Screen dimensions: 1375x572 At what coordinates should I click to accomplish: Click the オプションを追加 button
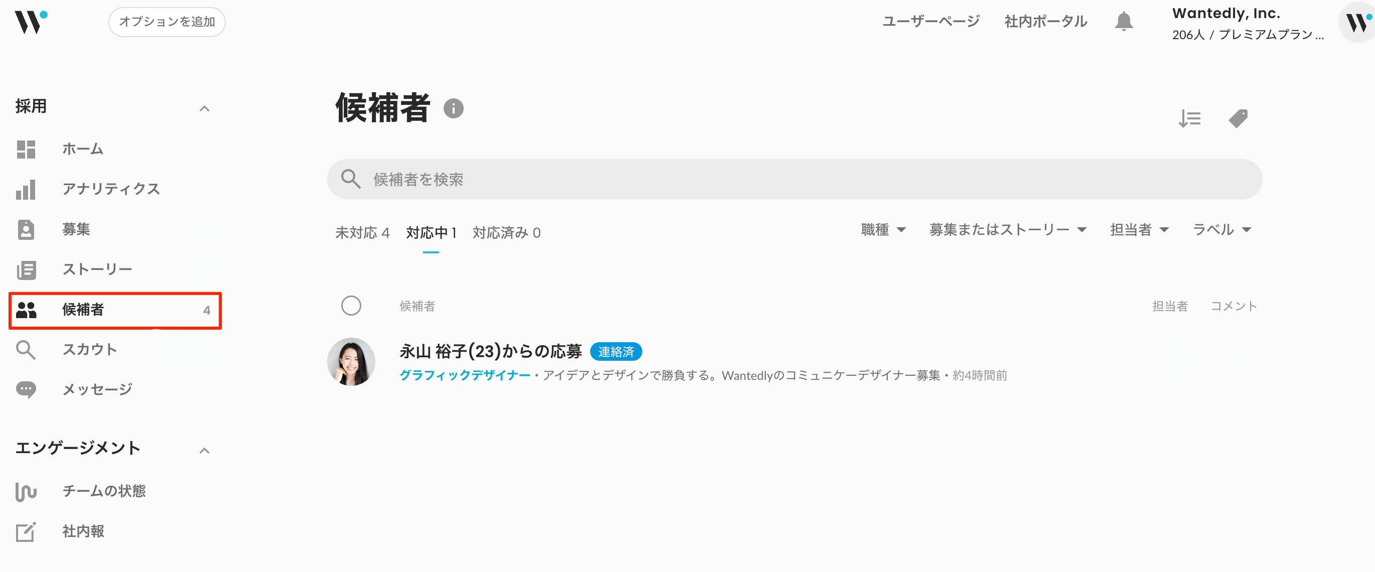pyautogui.click(x=167, y=22)
